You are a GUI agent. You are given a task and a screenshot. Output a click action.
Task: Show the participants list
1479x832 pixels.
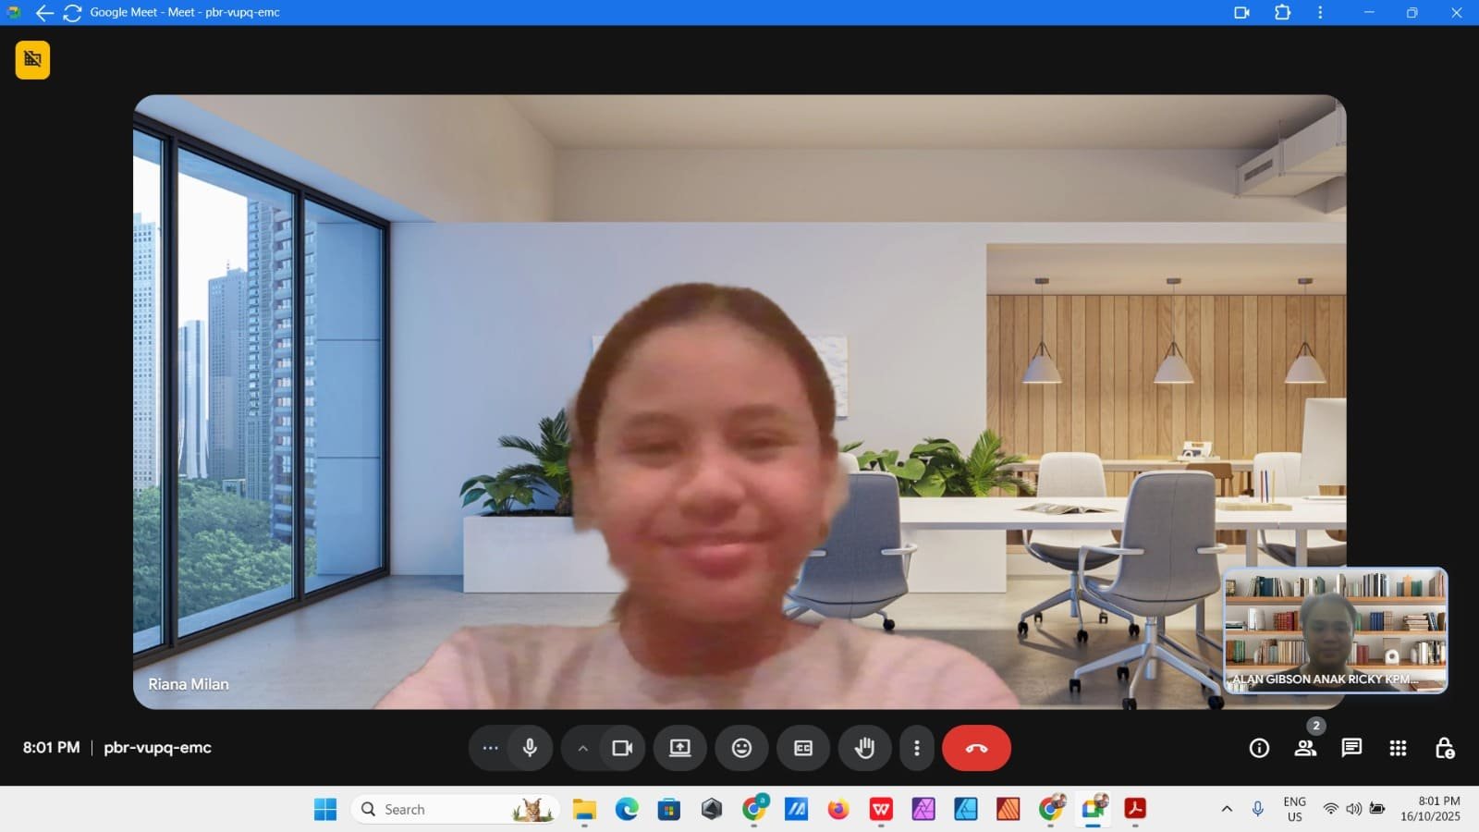pyautogui.click(x=1306, y=748)
